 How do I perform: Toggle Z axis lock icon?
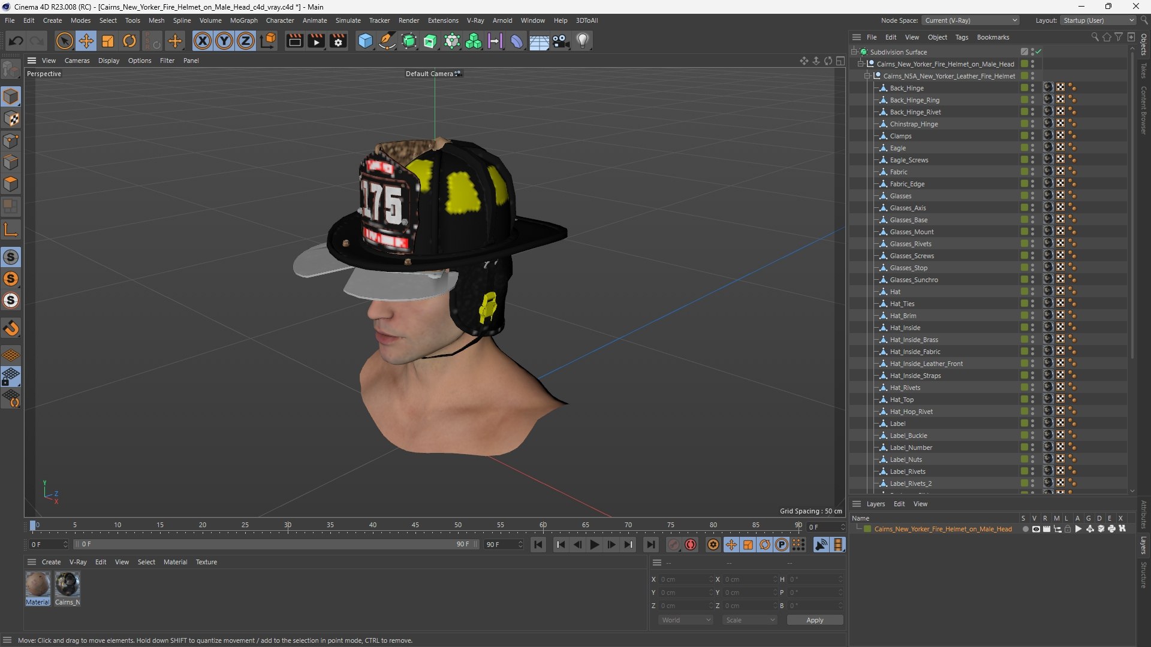[246, 41]
